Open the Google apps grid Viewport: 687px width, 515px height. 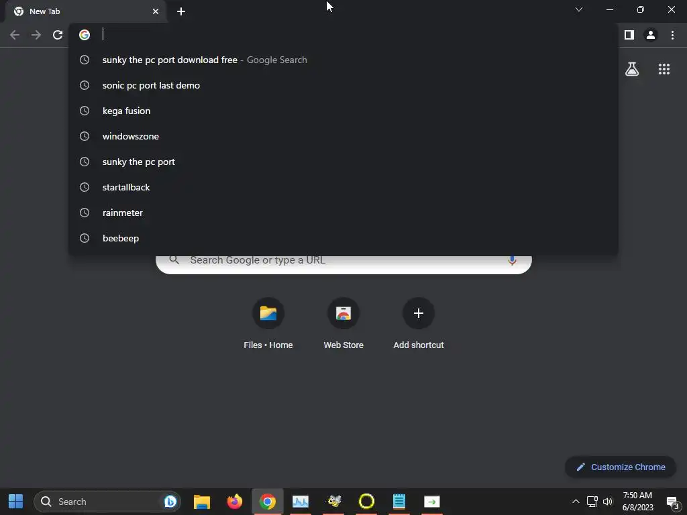[x=664, y=69]
